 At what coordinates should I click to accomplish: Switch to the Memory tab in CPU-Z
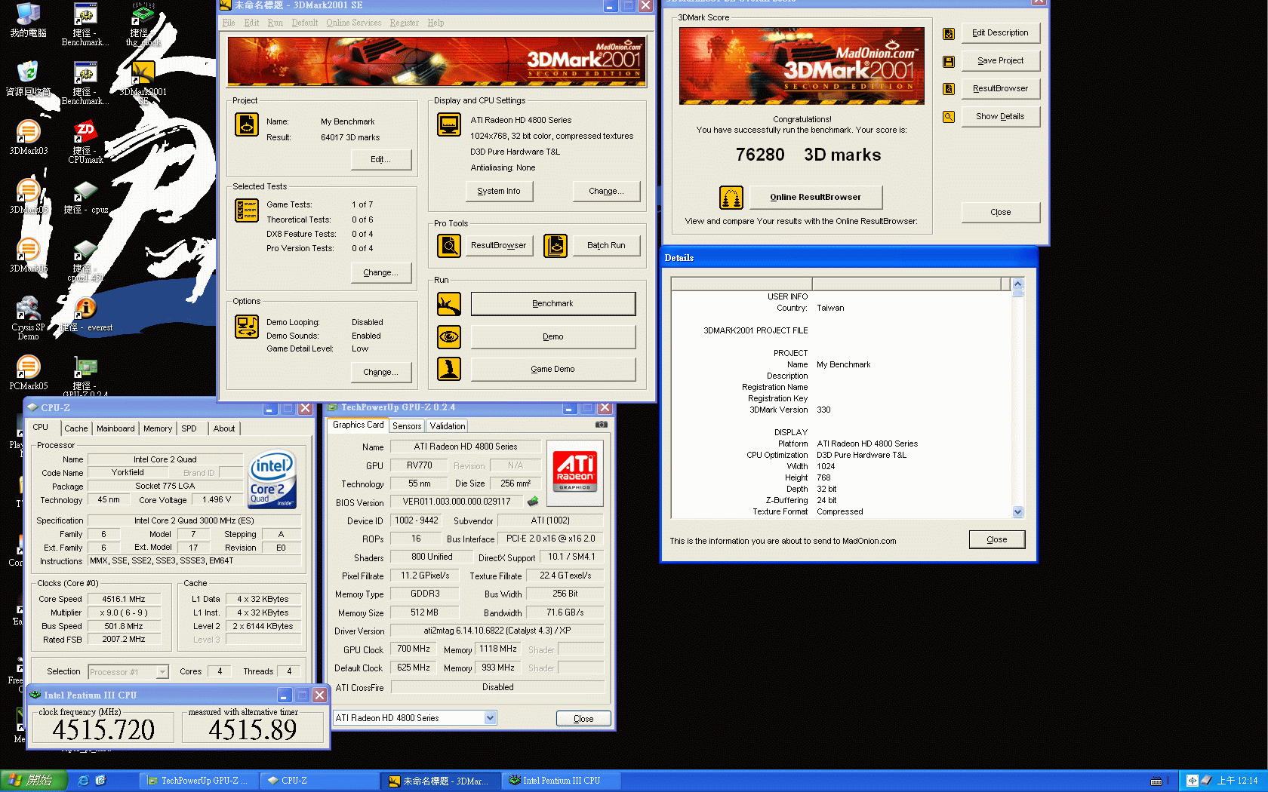[x=158, y=428]
